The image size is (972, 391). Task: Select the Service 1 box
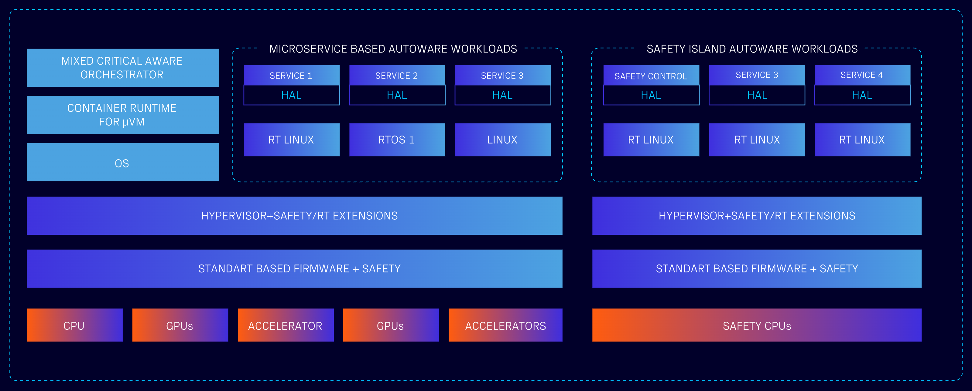(x=292, y=75)
